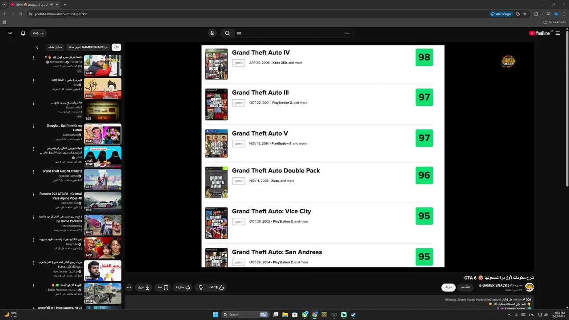Image resolution: width=569 pixels, height=320 pixels.
Task: Open options for the BarryTube video
Action: click(34, 240)
